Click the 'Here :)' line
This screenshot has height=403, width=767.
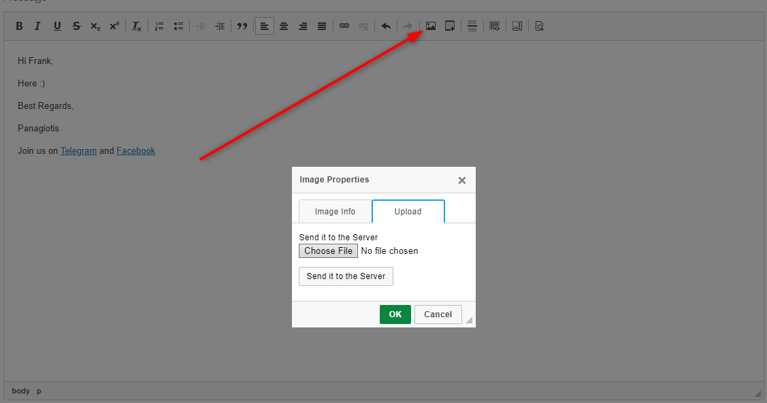click(31, 83)
